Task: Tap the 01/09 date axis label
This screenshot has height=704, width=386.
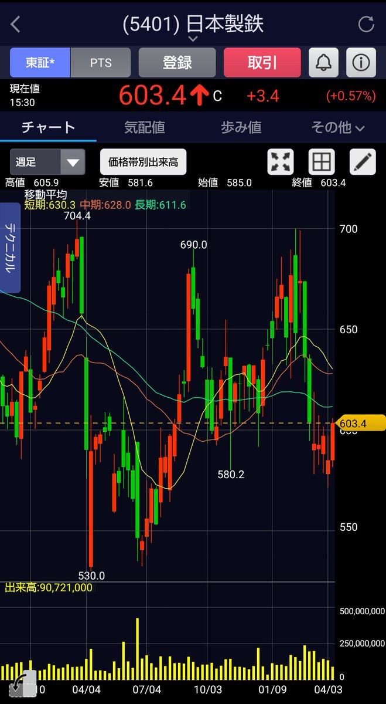Action: [272, 689]
